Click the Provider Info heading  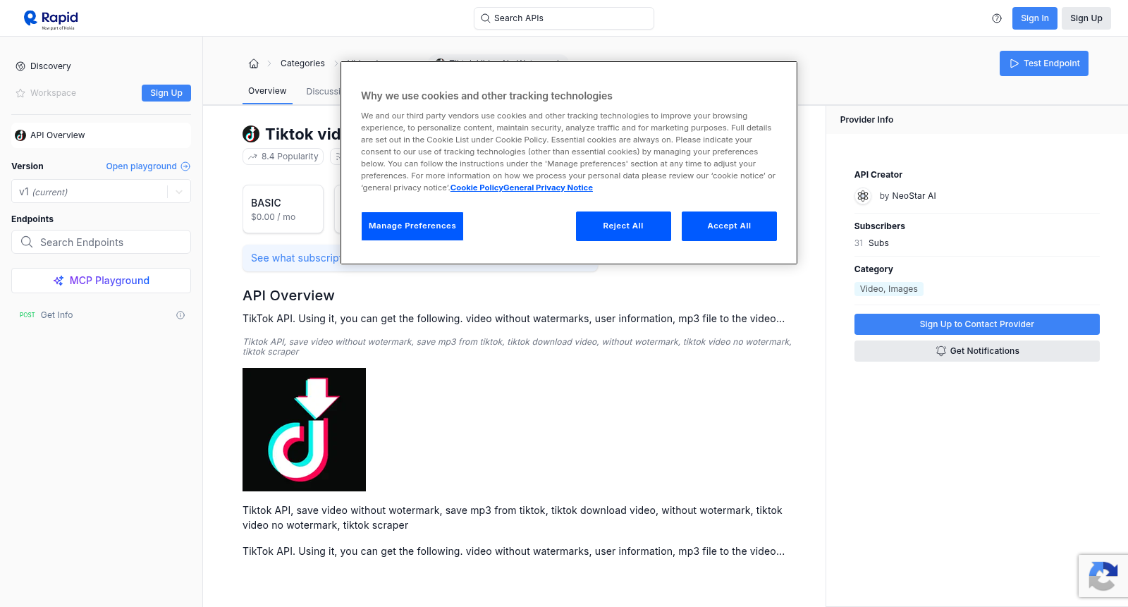point(866,120)
